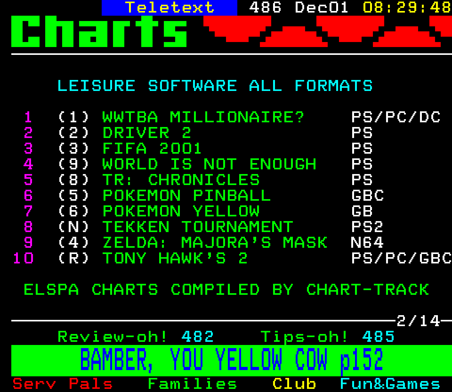Click GB format for Pokemon Yellow

pyautogui.click(x=362, y=211)
